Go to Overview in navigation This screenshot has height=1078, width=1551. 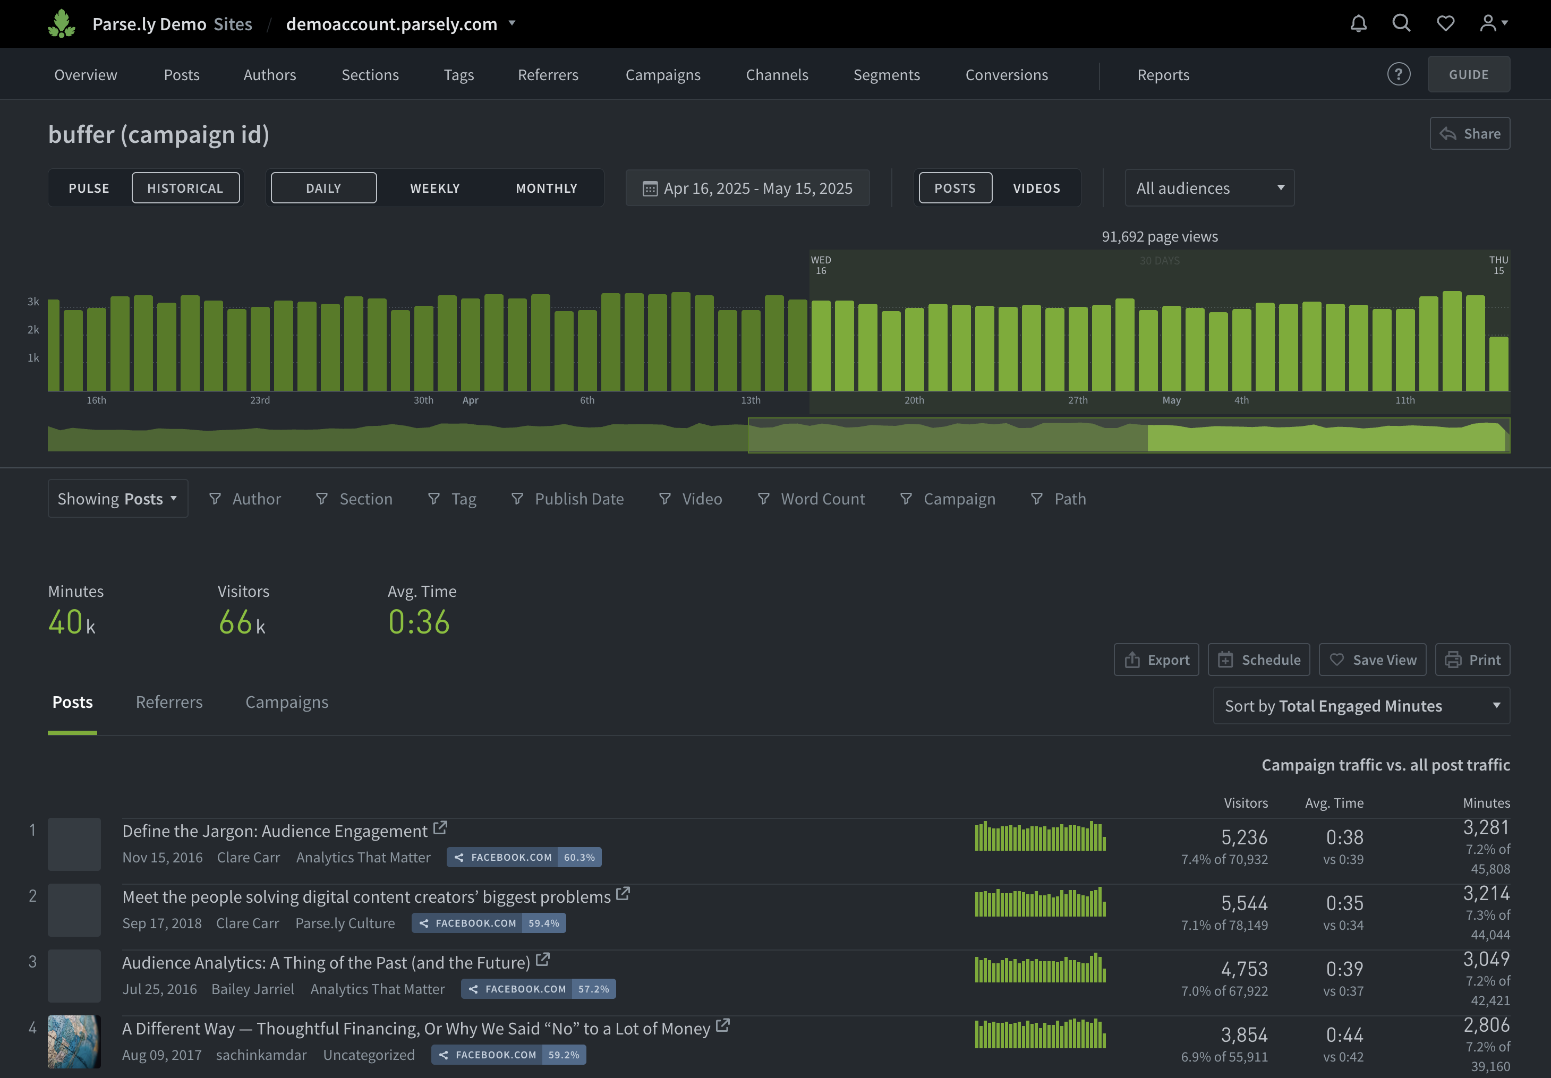click(86, 74)
